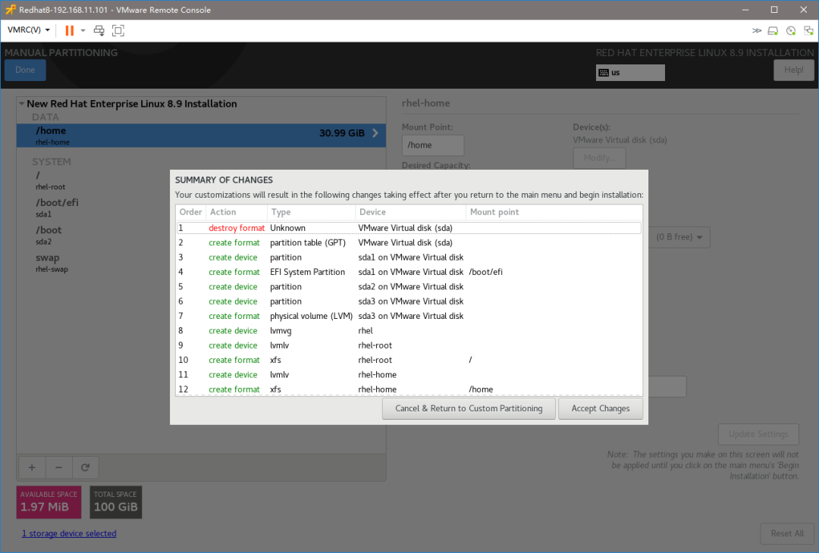The image size is (819, 553).
Task: Click the hard disk device icon
Action: (x=773, y=31)
